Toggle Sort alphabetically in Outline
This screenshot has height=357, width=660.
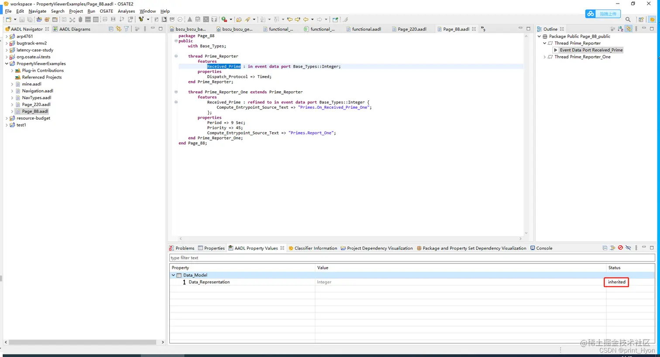click(620, 29)
